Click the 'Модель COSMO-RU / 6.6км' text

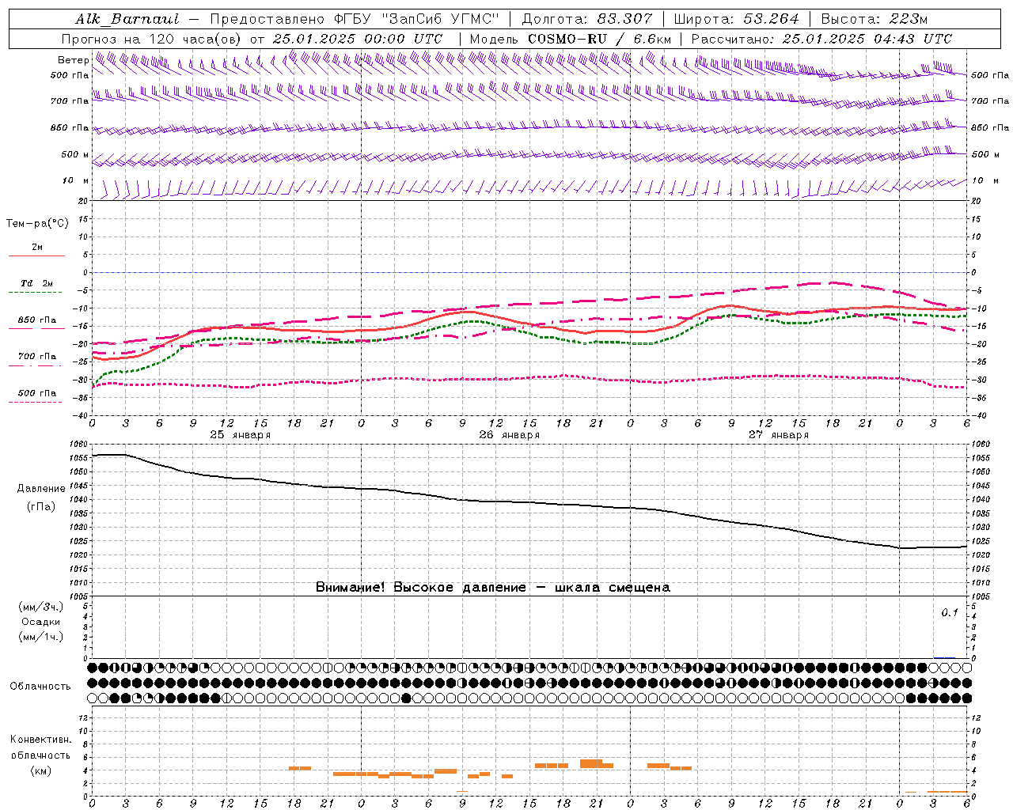point(570,39)
